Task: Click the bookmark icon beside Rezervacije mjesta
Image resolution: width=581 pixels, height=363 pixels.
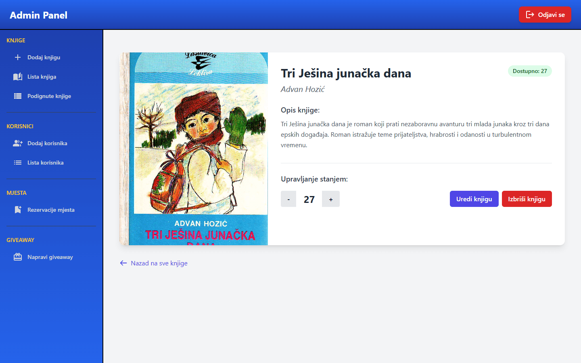Action: pos(18,210)
